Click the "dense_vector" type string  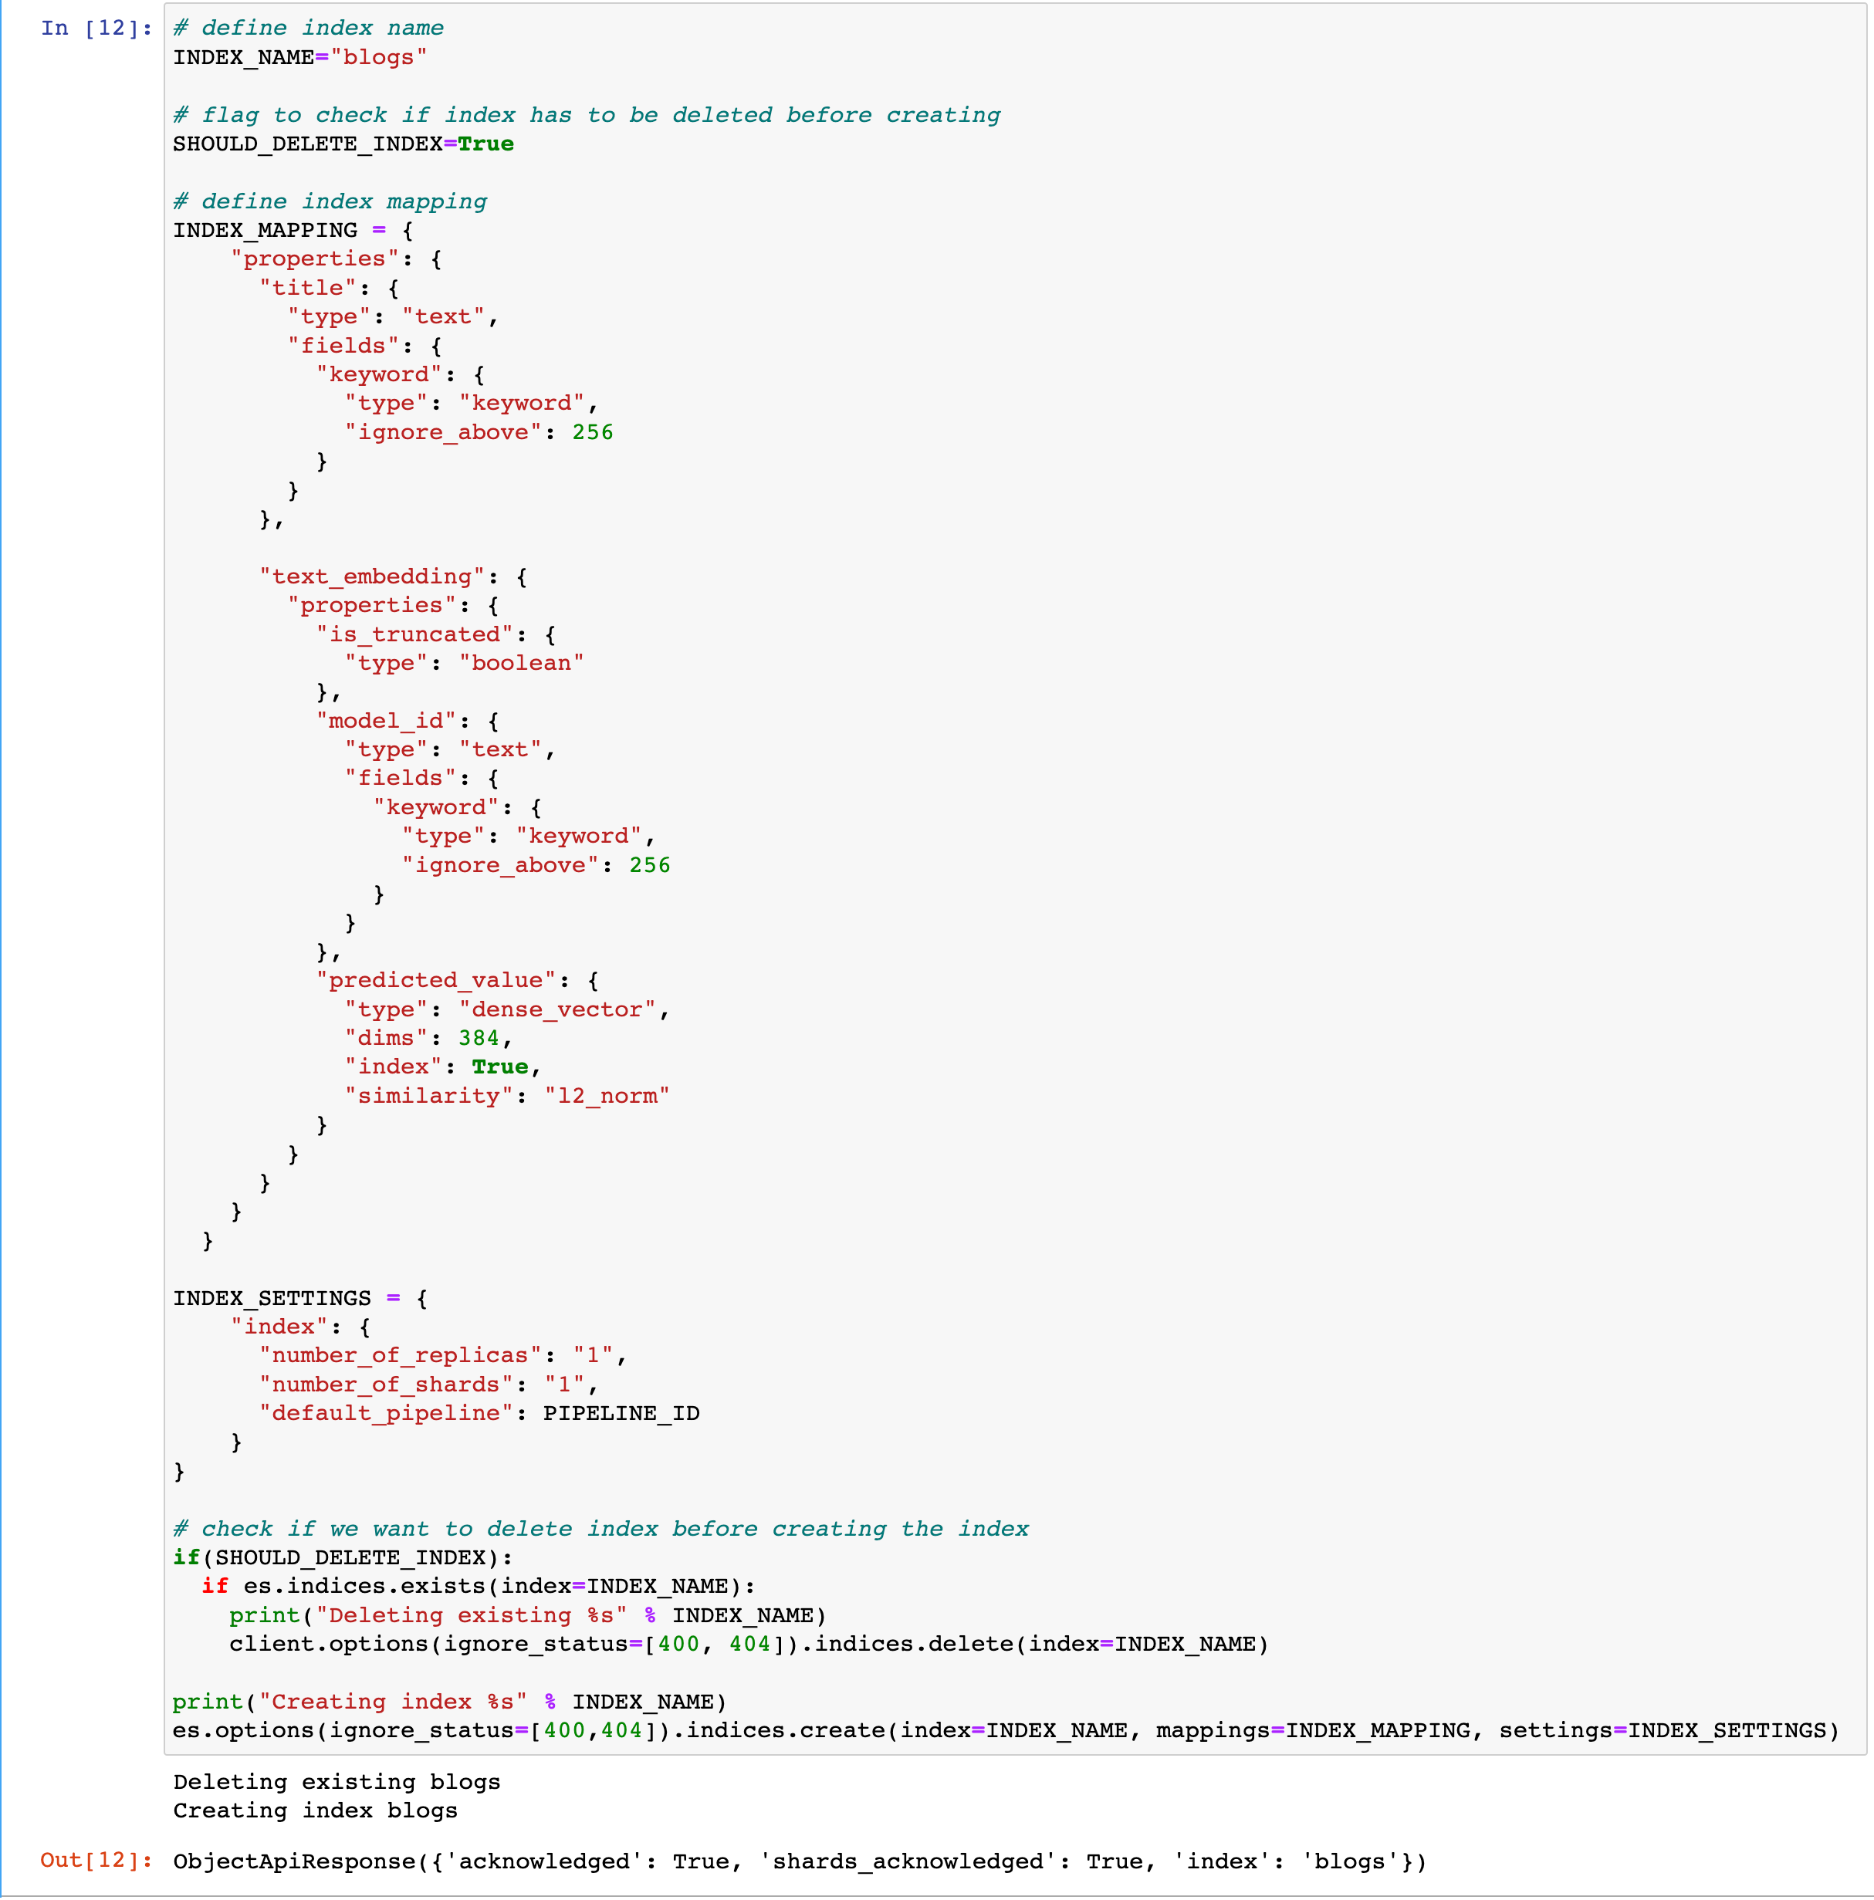[x=556, y=1009]
